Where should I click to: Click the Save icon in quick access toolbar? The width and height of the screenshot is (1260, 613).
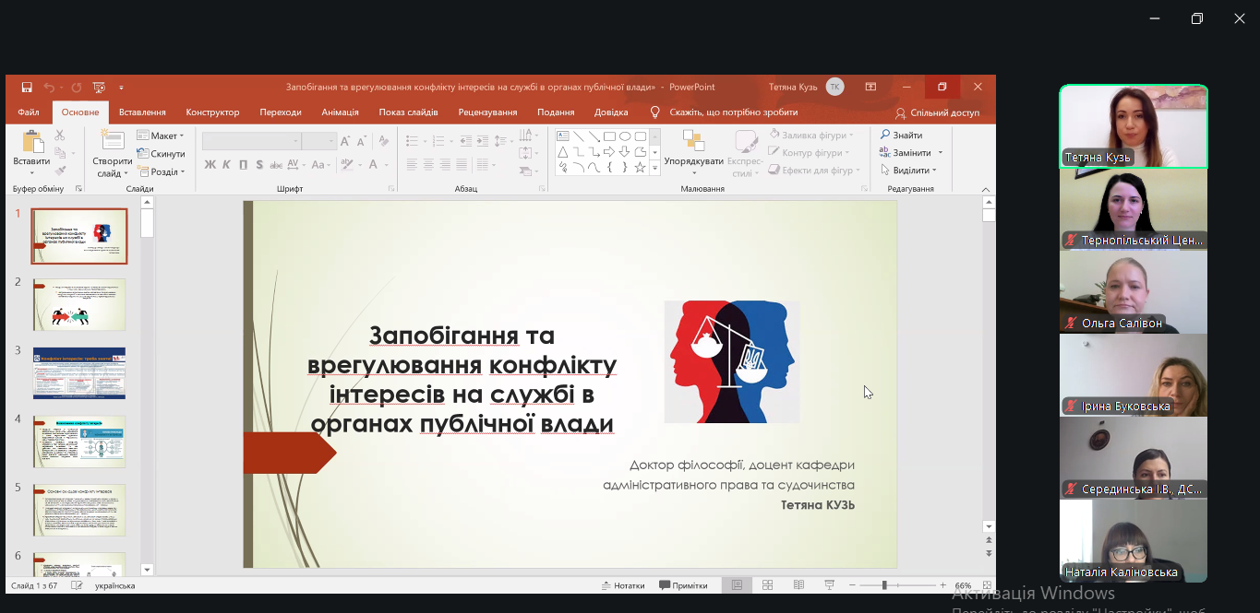pyautogui.click(x=27, y=88)
